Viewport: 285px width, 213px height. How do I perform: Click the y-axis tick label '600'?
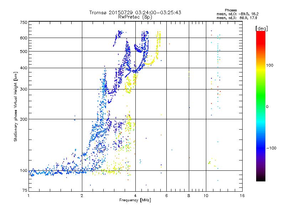(24, 38)
